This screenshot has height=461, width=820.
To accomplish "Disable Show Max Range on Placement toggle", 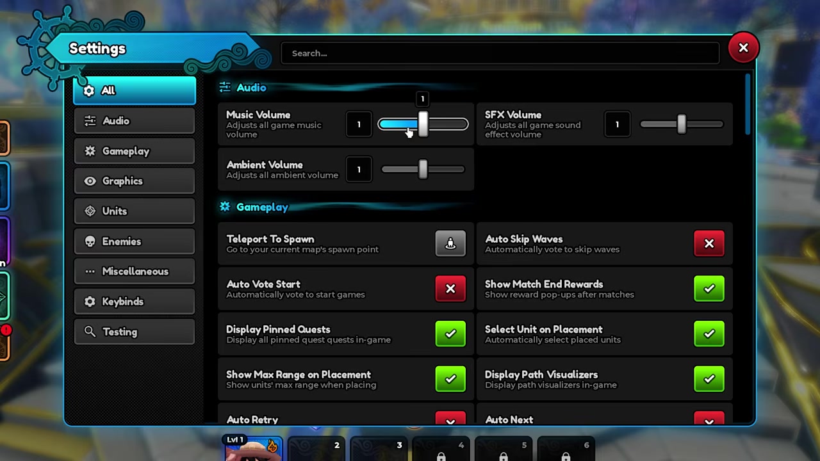I will (450, 379).
